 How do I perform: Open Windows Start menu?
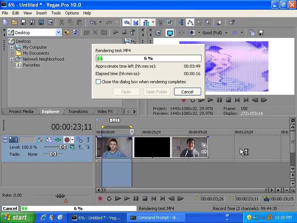pyautogui.click(x=17, y=217)
